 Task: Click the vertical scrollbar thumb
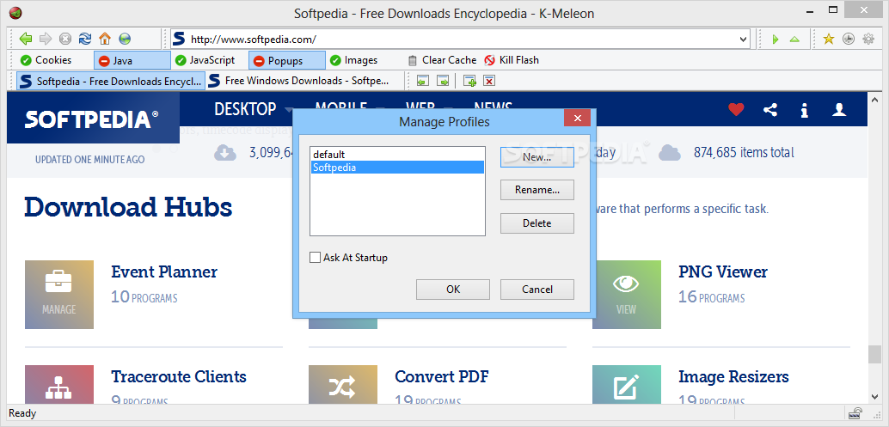tap(874, 355)
